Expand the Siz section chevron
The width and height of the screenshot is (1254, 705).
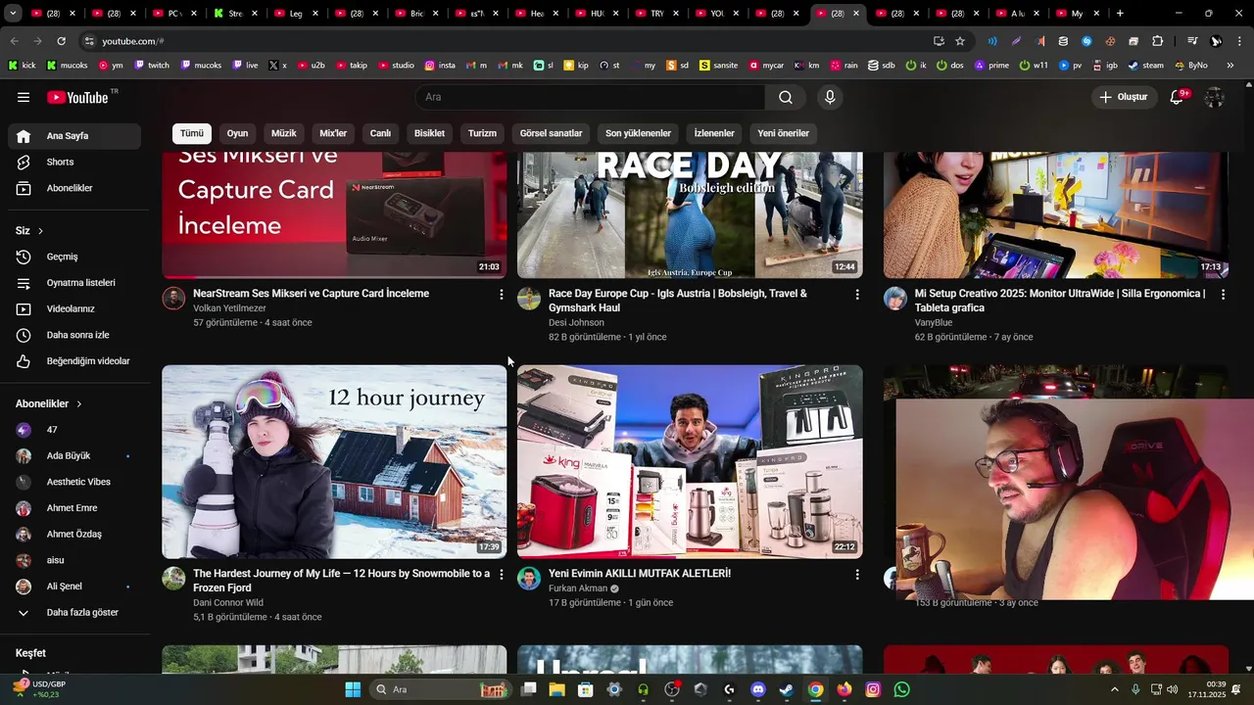click(40, 231)
